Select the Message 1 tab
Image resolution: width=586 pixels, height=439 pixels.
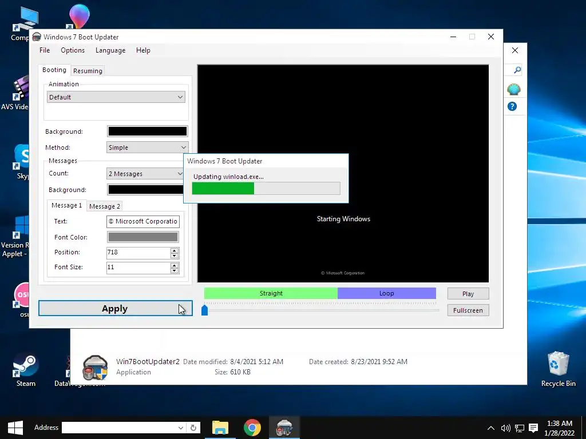click(66, 205)
